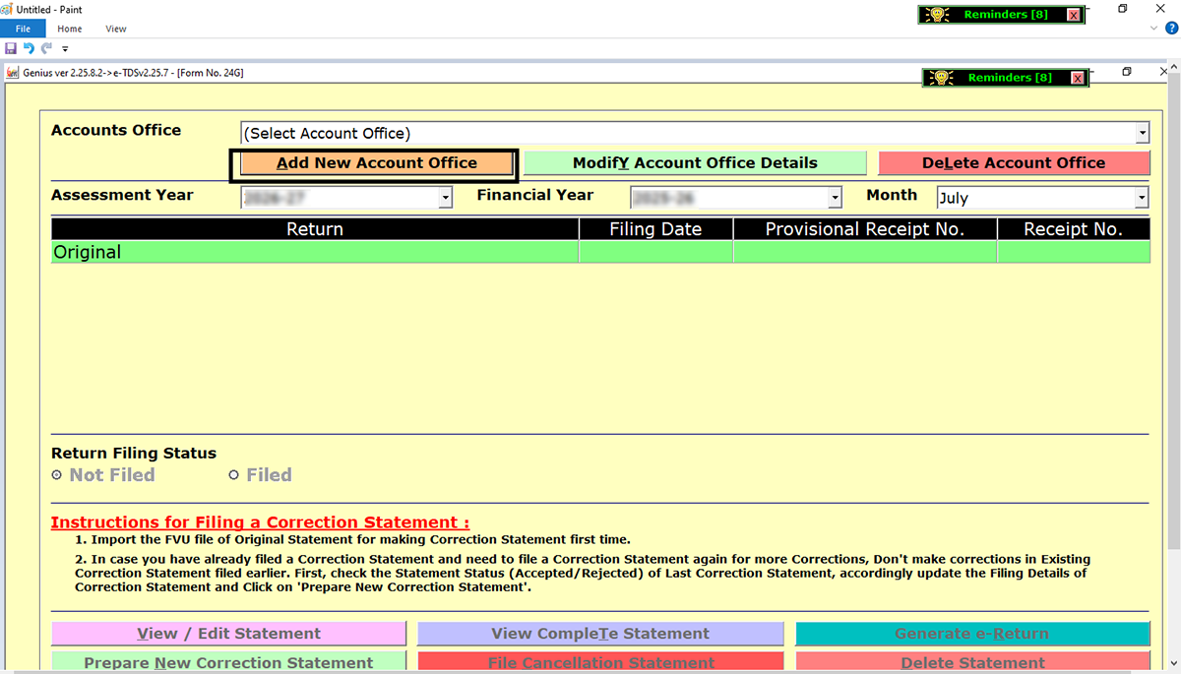Select the Not Filed radio button
Viewport: 1181px width, 674px height.
tap(56, 475)
